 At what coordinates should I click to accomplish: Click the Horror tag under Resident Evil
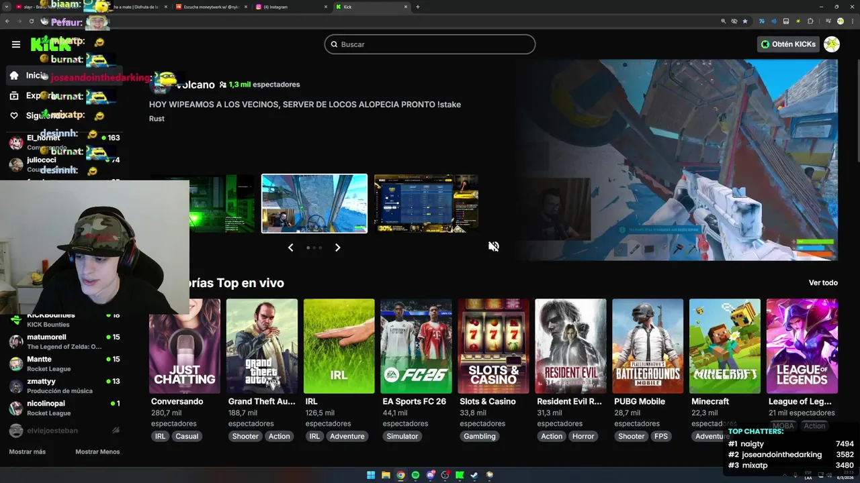583,436
